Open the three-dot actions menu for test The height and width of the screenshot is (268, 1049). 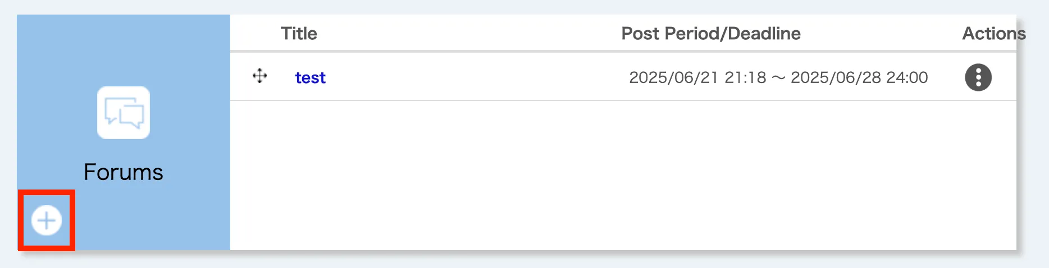(978, 77)
